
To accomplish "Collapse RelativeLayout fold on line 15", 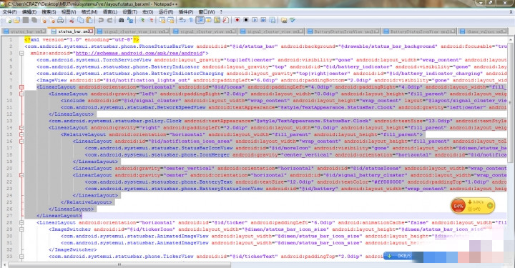I will (21, 134).
